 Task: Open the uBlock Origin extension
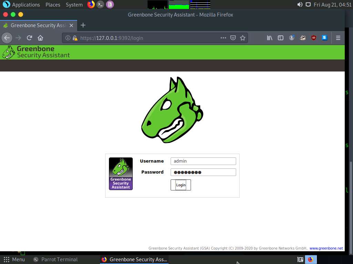[x=314, y=38]
